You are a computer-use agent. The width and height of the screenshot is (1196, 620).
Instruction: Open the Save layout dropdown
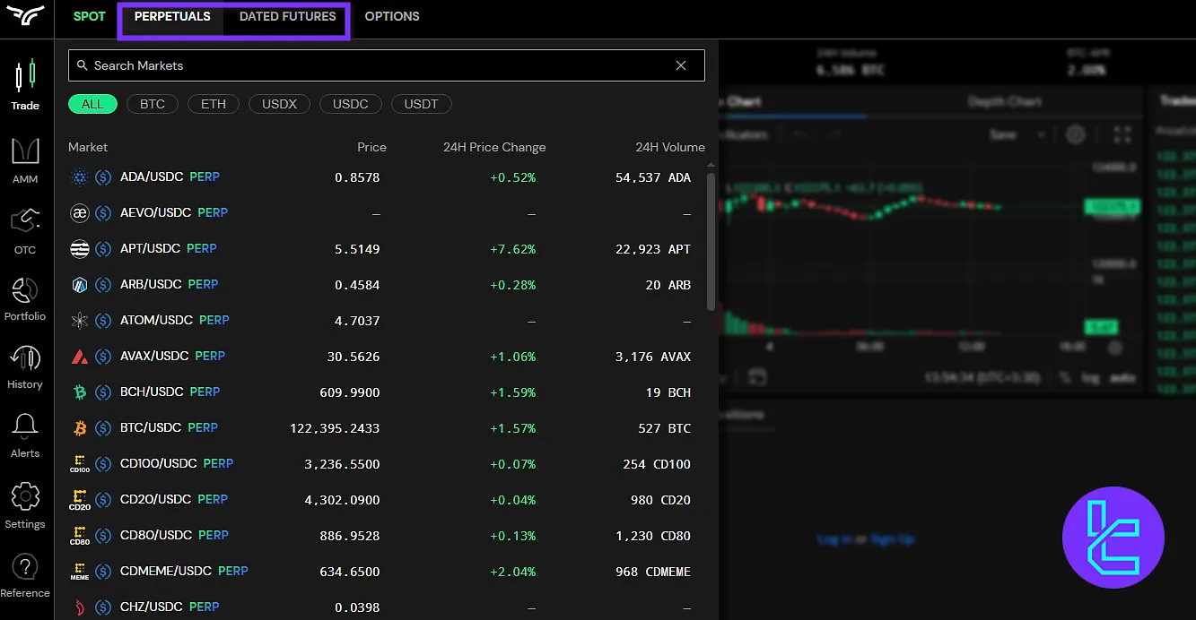tap(1043, 134)
